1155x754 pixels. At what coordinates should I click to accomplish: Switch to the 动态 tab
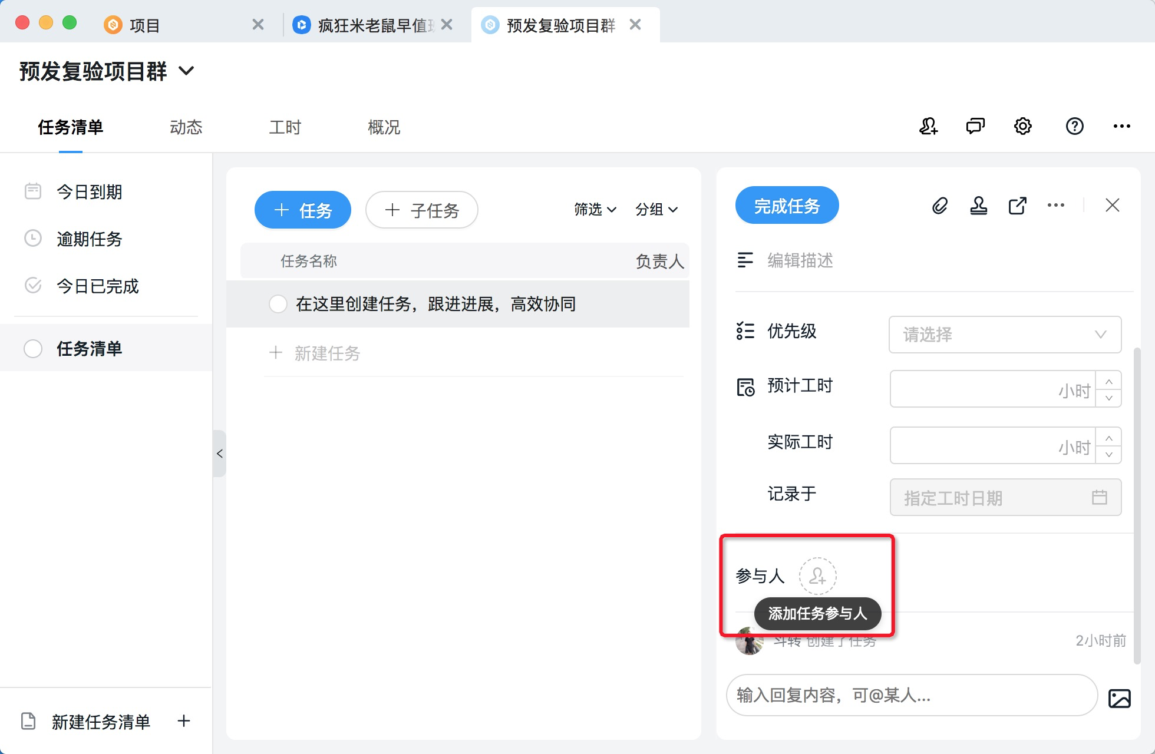186,127
